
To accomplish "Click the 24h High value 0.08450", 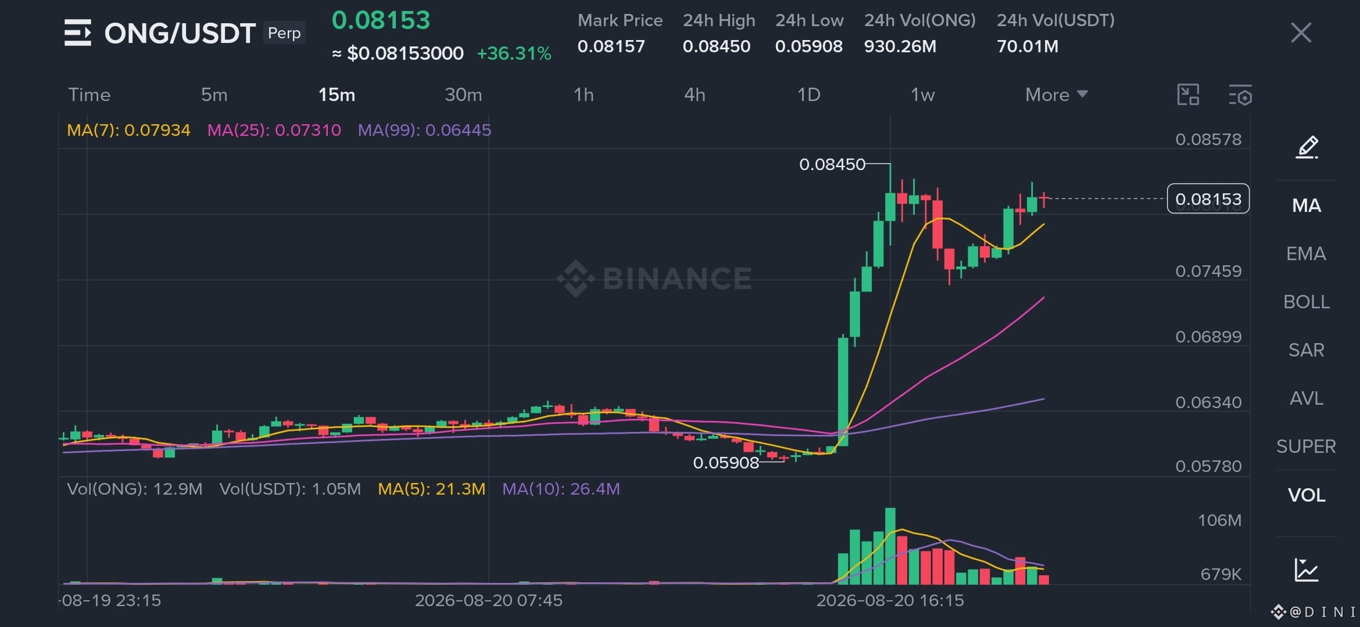I will [717, 46].
